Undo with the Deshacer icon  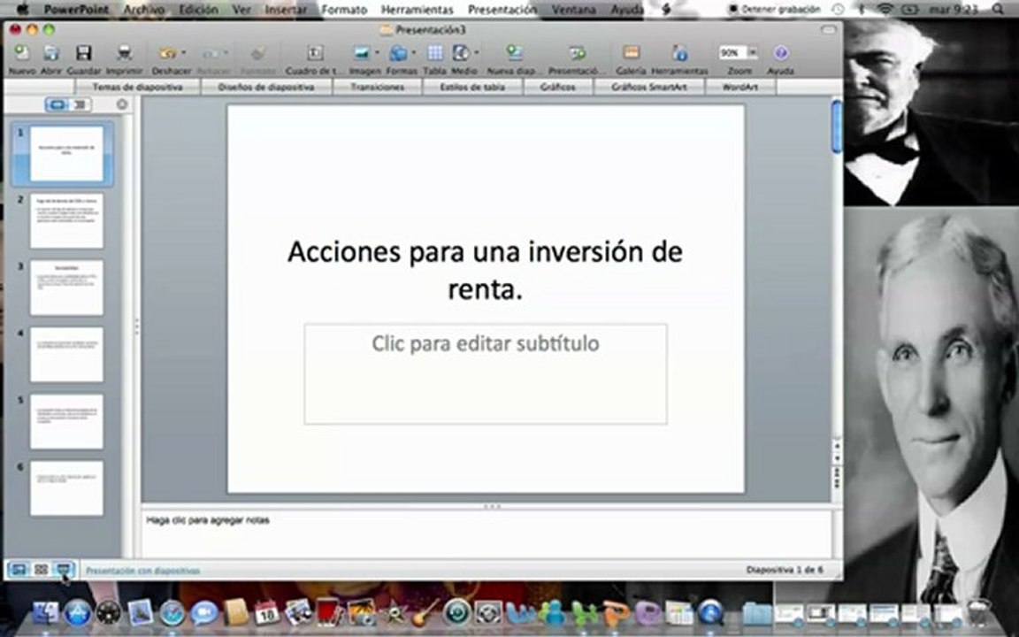[168, 53]
